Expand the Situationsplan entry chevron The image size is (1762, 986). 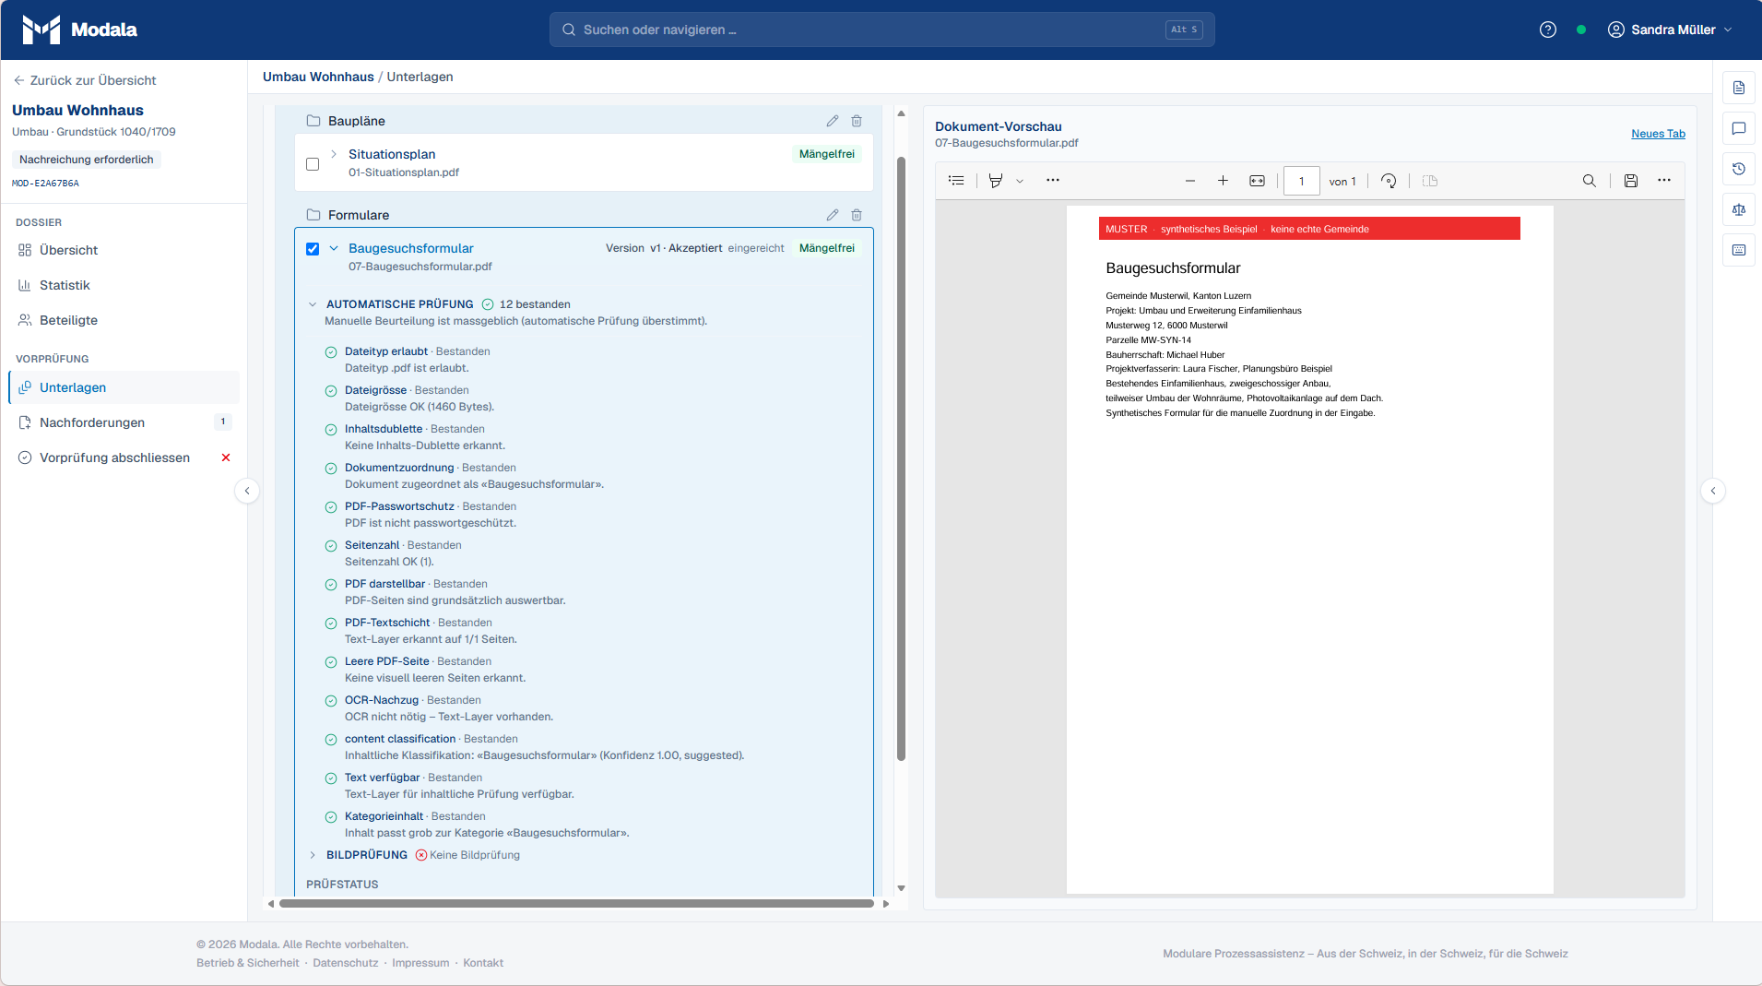point(334,154)
